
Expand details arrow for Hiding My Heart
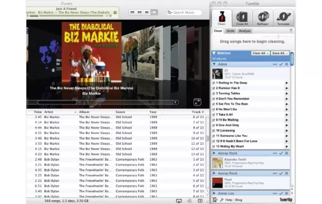pos(287,146)
